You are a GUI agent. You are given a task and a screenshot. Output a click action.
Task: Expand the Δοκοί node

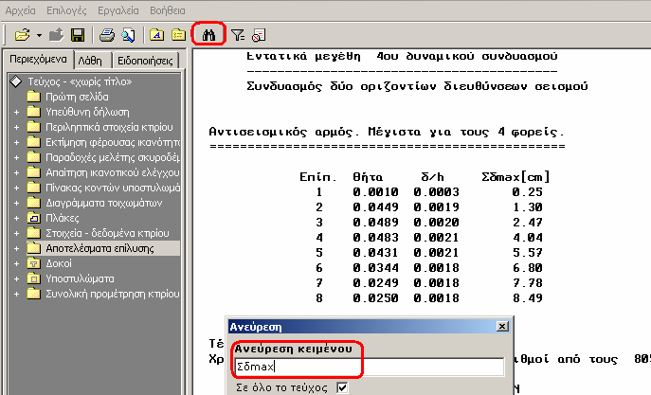(x=17, y=263)
